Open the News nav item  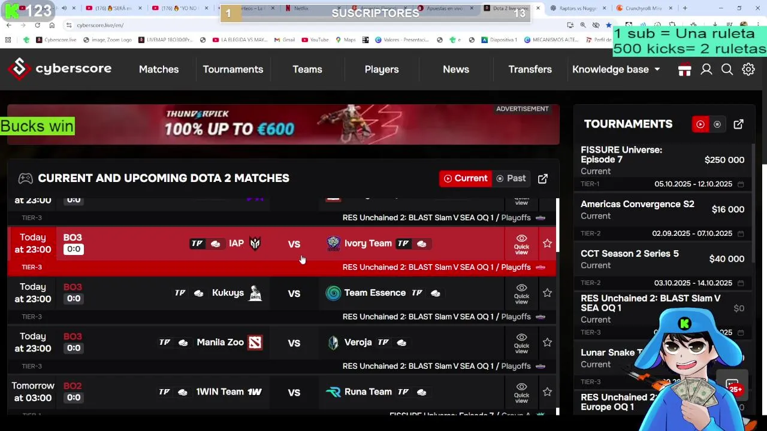(x=456, y=69)
